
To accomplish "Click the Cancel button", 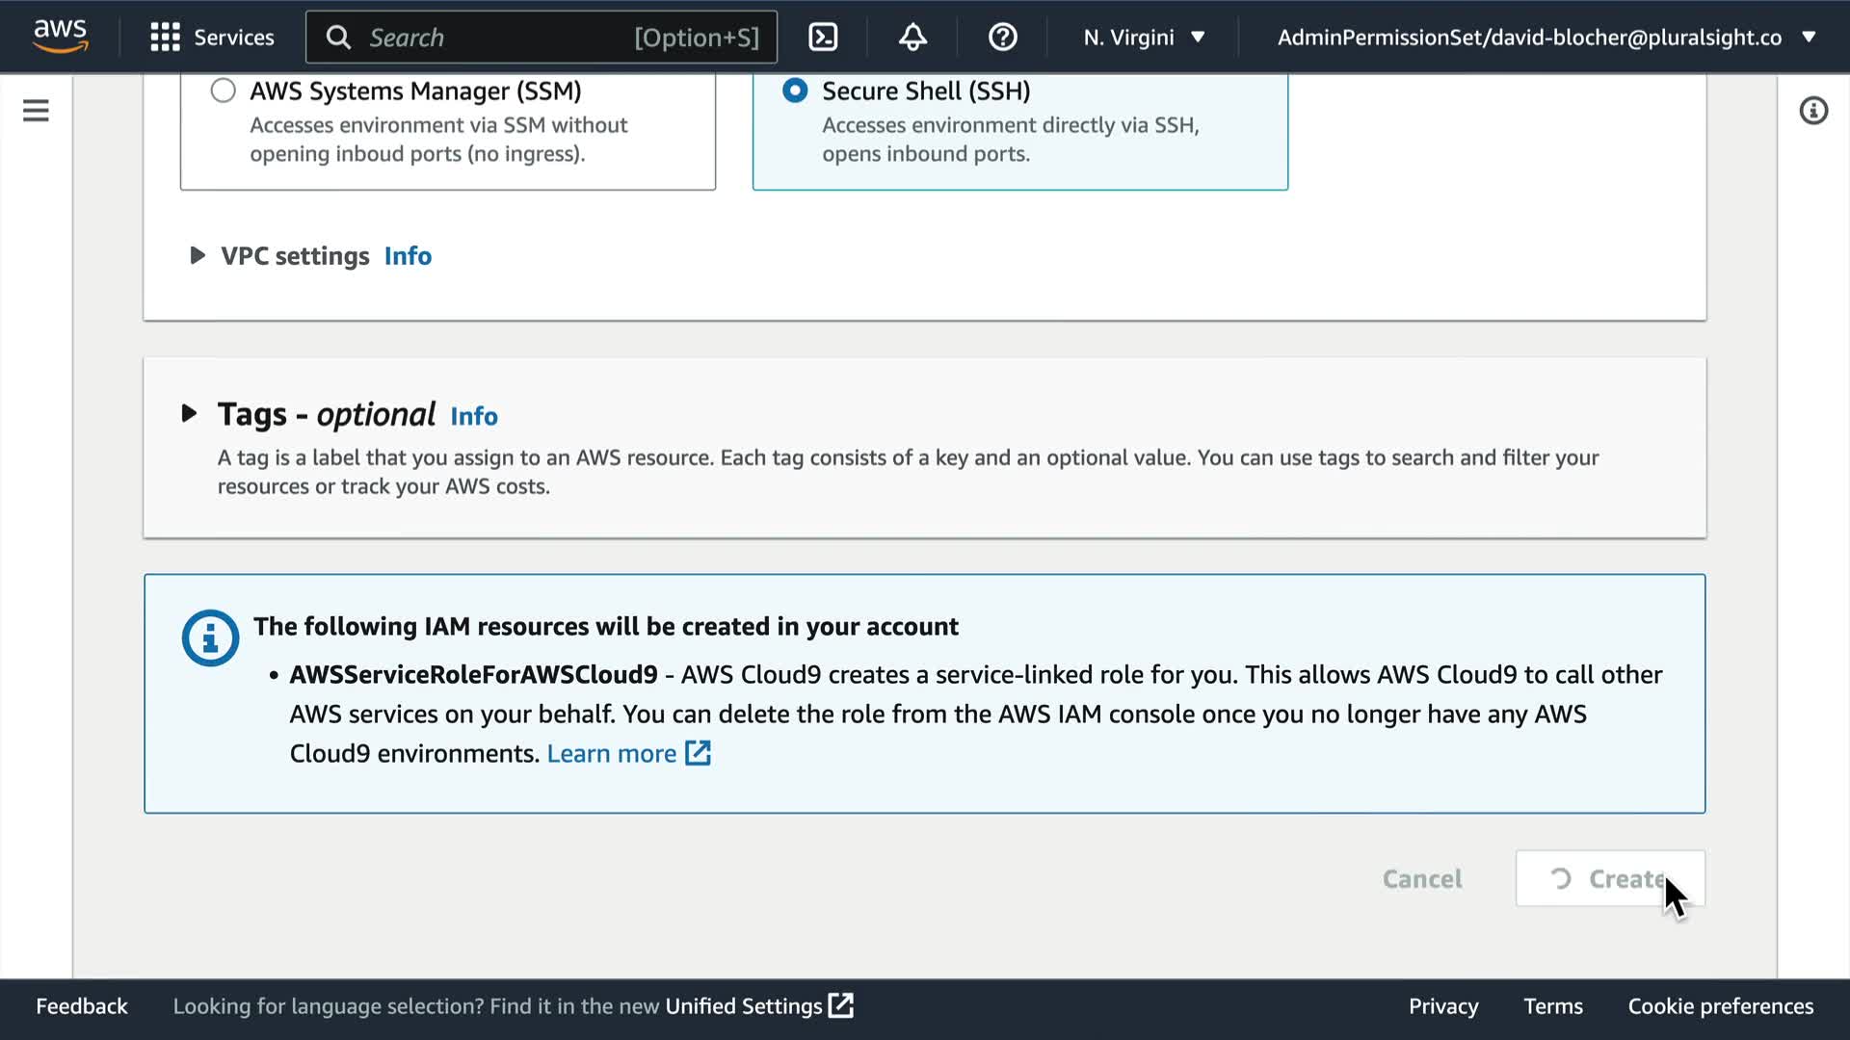I will pyautogui.click(x=1421, y=878).
